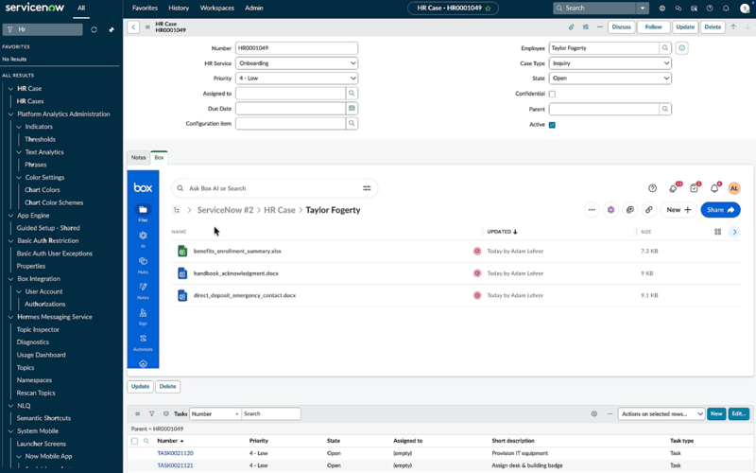756x473 pixels.
Task: Open the Case Type dropdown
Action: 610,63
